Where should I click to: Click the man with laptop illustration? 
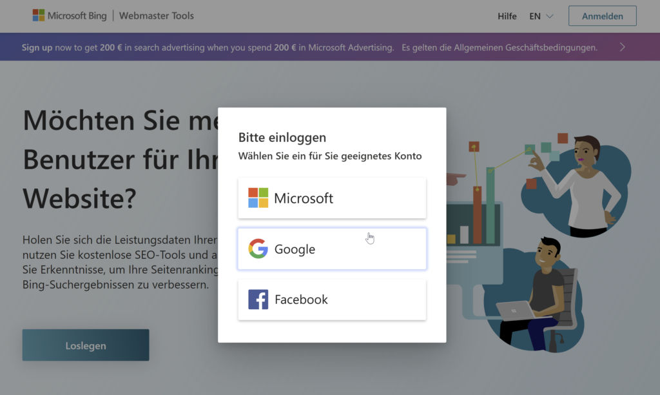click(534, 295)
